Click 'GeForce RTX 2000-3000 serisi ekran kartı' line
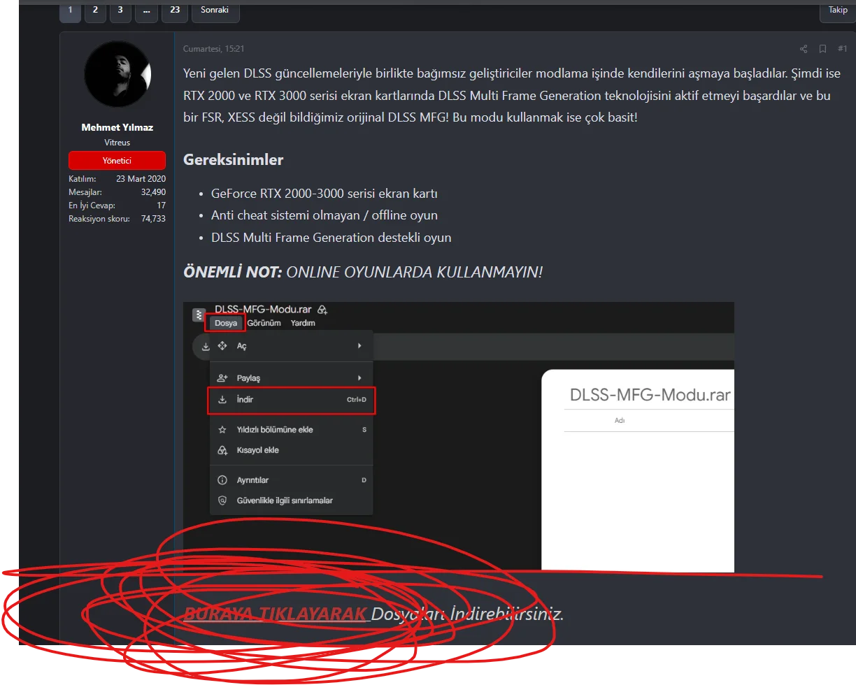The width and height of the screenshot is (856, 685). coord(324,194)
